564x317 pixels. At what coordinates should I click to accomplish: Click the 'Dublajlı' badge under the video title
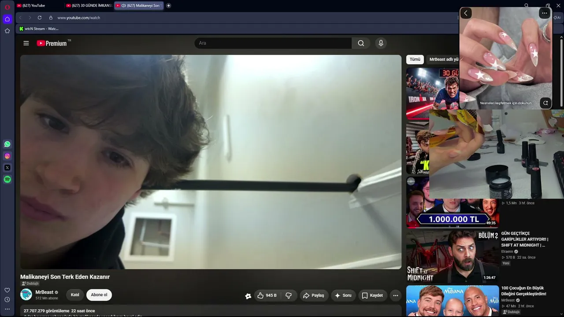(30, 284)
